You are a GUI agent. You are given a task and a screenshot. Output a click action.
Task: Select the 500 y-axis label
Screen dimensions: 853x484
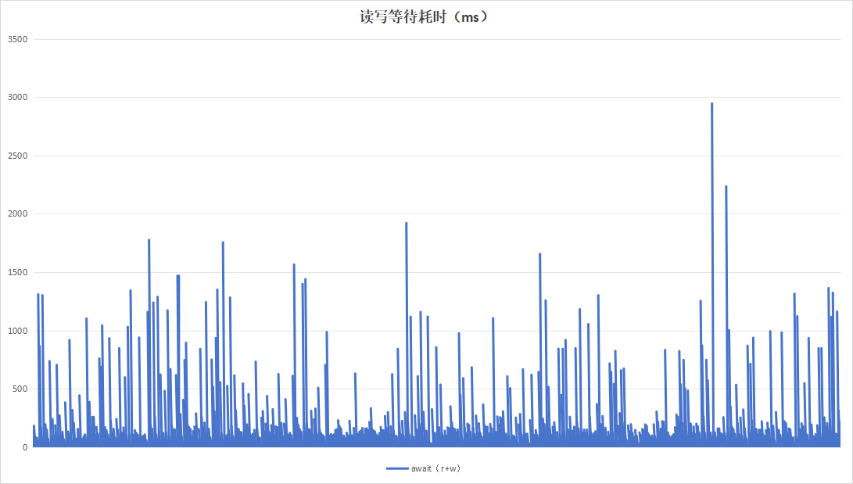[20, 389]
